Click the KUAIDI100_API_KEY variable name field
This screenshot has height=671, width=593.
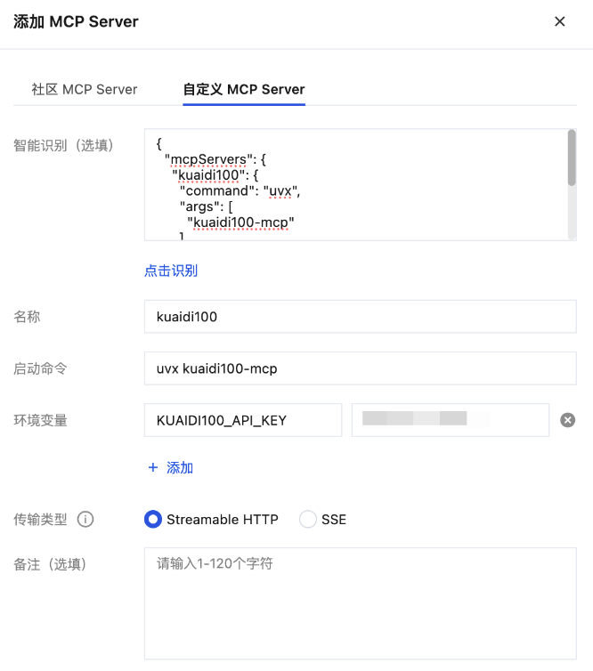[243, 420]
